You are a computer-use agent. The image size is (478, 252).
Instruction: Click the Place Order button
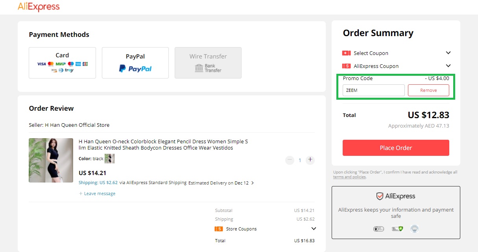coord(396,148)
